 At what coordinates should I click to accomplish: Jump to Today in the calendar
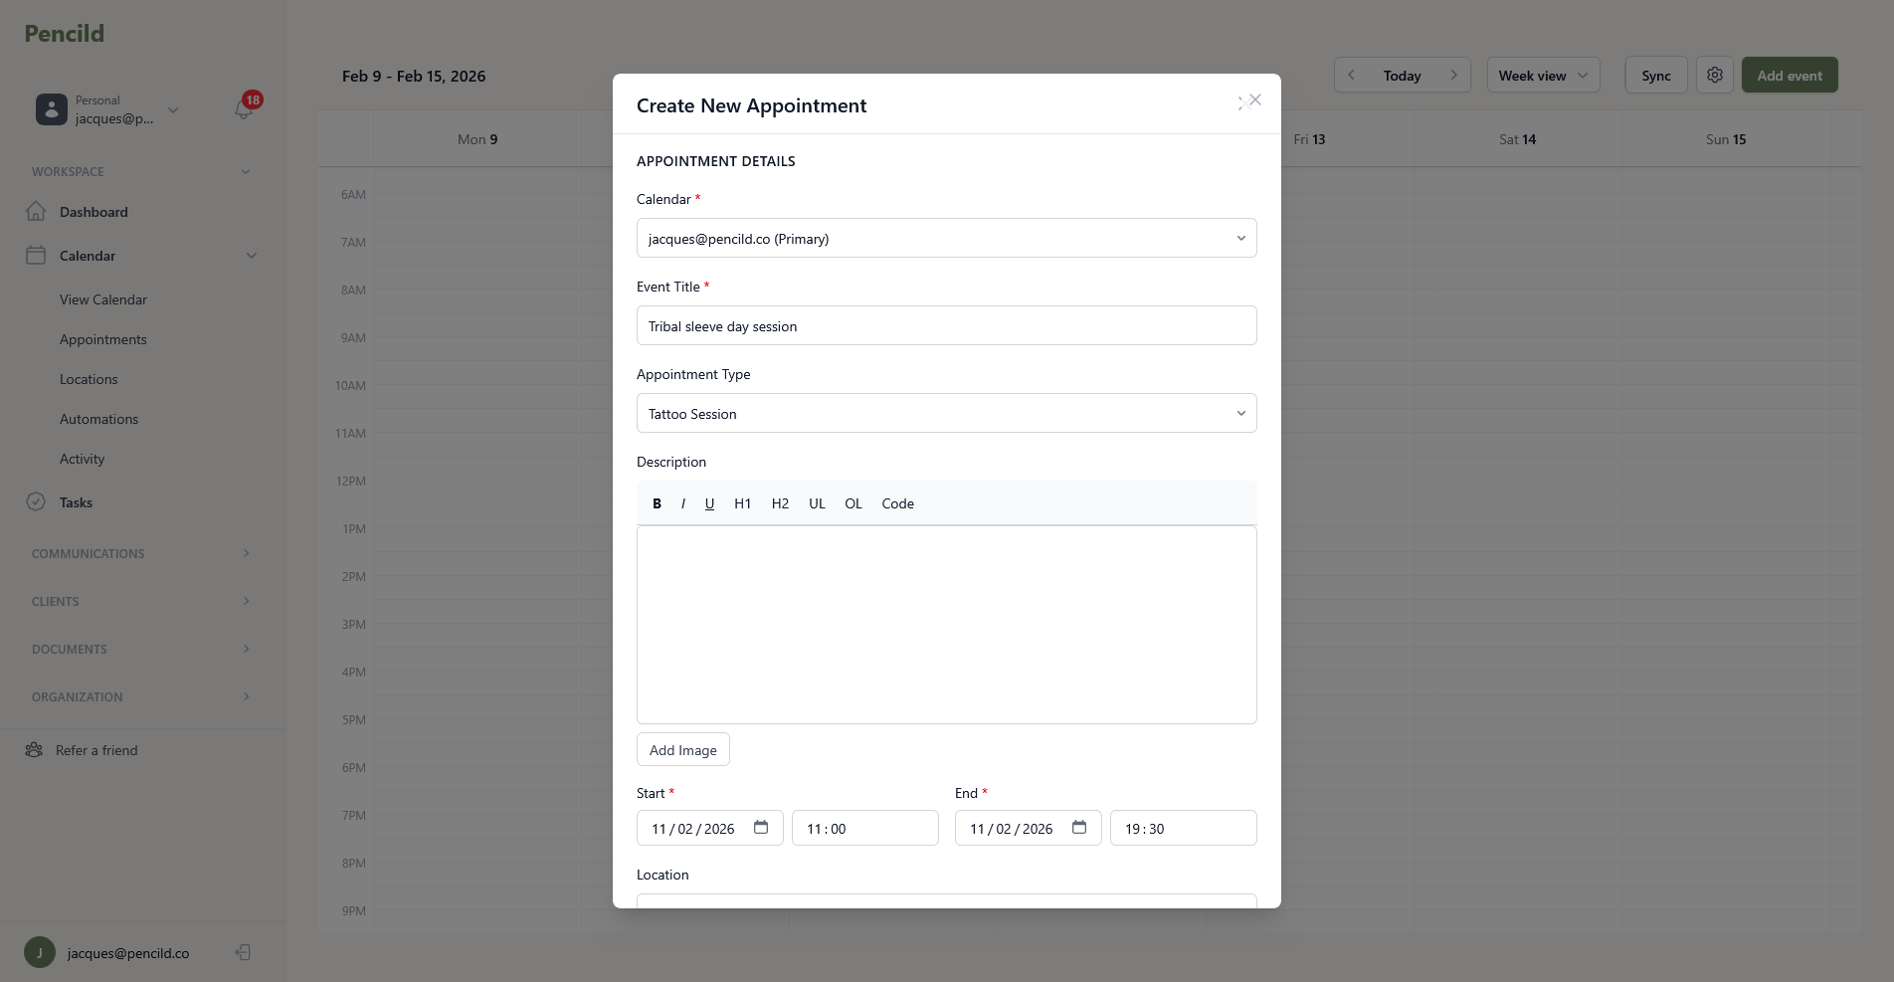(1402, 75)
